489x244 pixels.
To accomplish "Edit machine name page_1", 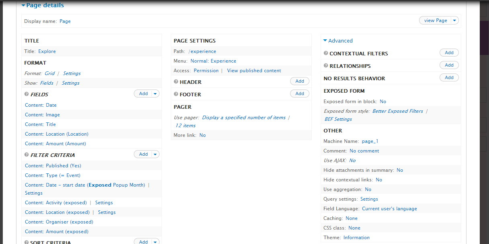I will click(370, 141).
